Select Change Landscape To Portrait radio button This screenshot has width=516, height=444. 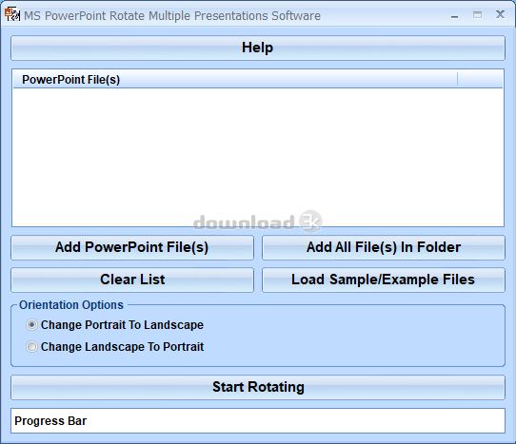pos(31,346)
